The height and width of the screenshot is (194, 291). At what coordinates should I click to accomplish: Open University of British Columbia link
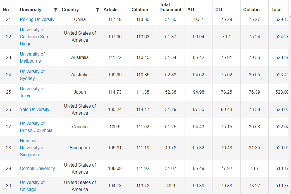point(36,127)
